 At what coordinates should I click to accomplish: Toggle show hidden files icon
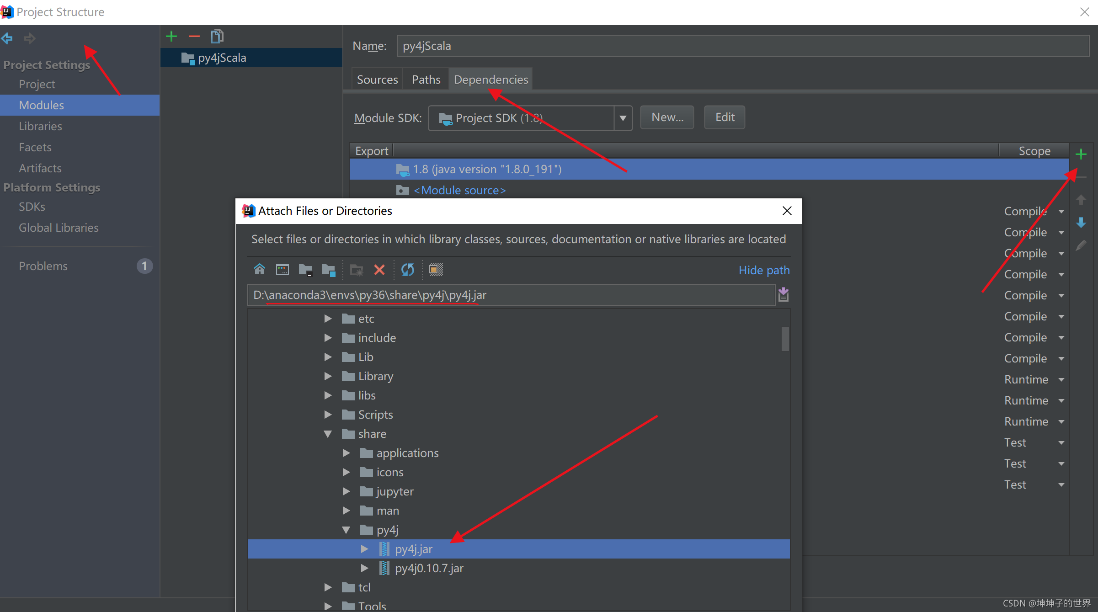(436, 270)
